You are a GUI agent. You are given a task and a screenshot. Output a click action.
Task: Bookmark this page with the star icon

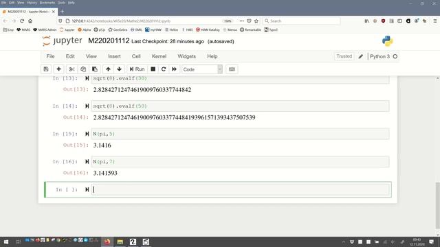[256, 21]
